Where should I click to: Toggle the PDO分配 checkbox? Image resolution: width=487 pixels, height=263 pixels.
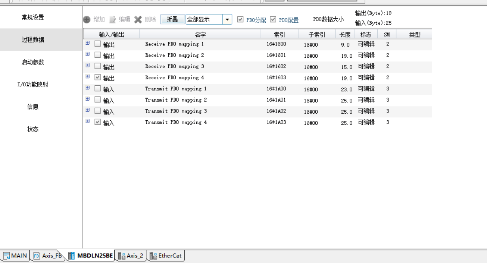240,19
